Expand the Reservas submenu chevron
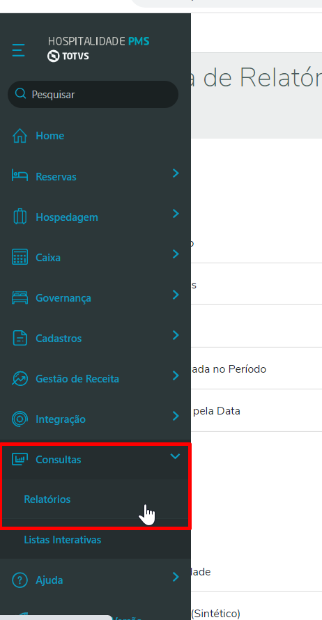Viewport: 322px width, 620px height. click(x=176, y=173)
